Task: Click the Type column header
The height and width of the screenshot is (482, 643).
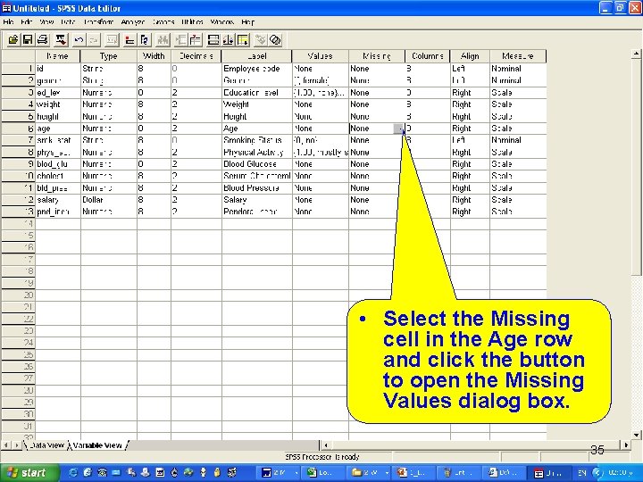Action: pos(109,56)
